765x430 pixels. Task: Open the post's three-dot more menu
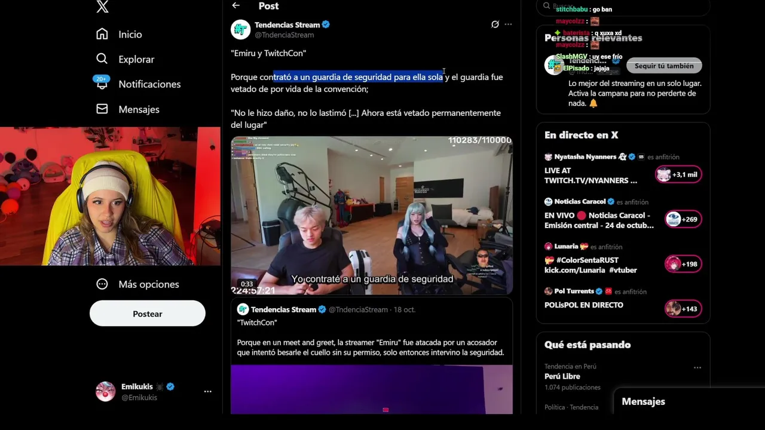pos(508,24)
